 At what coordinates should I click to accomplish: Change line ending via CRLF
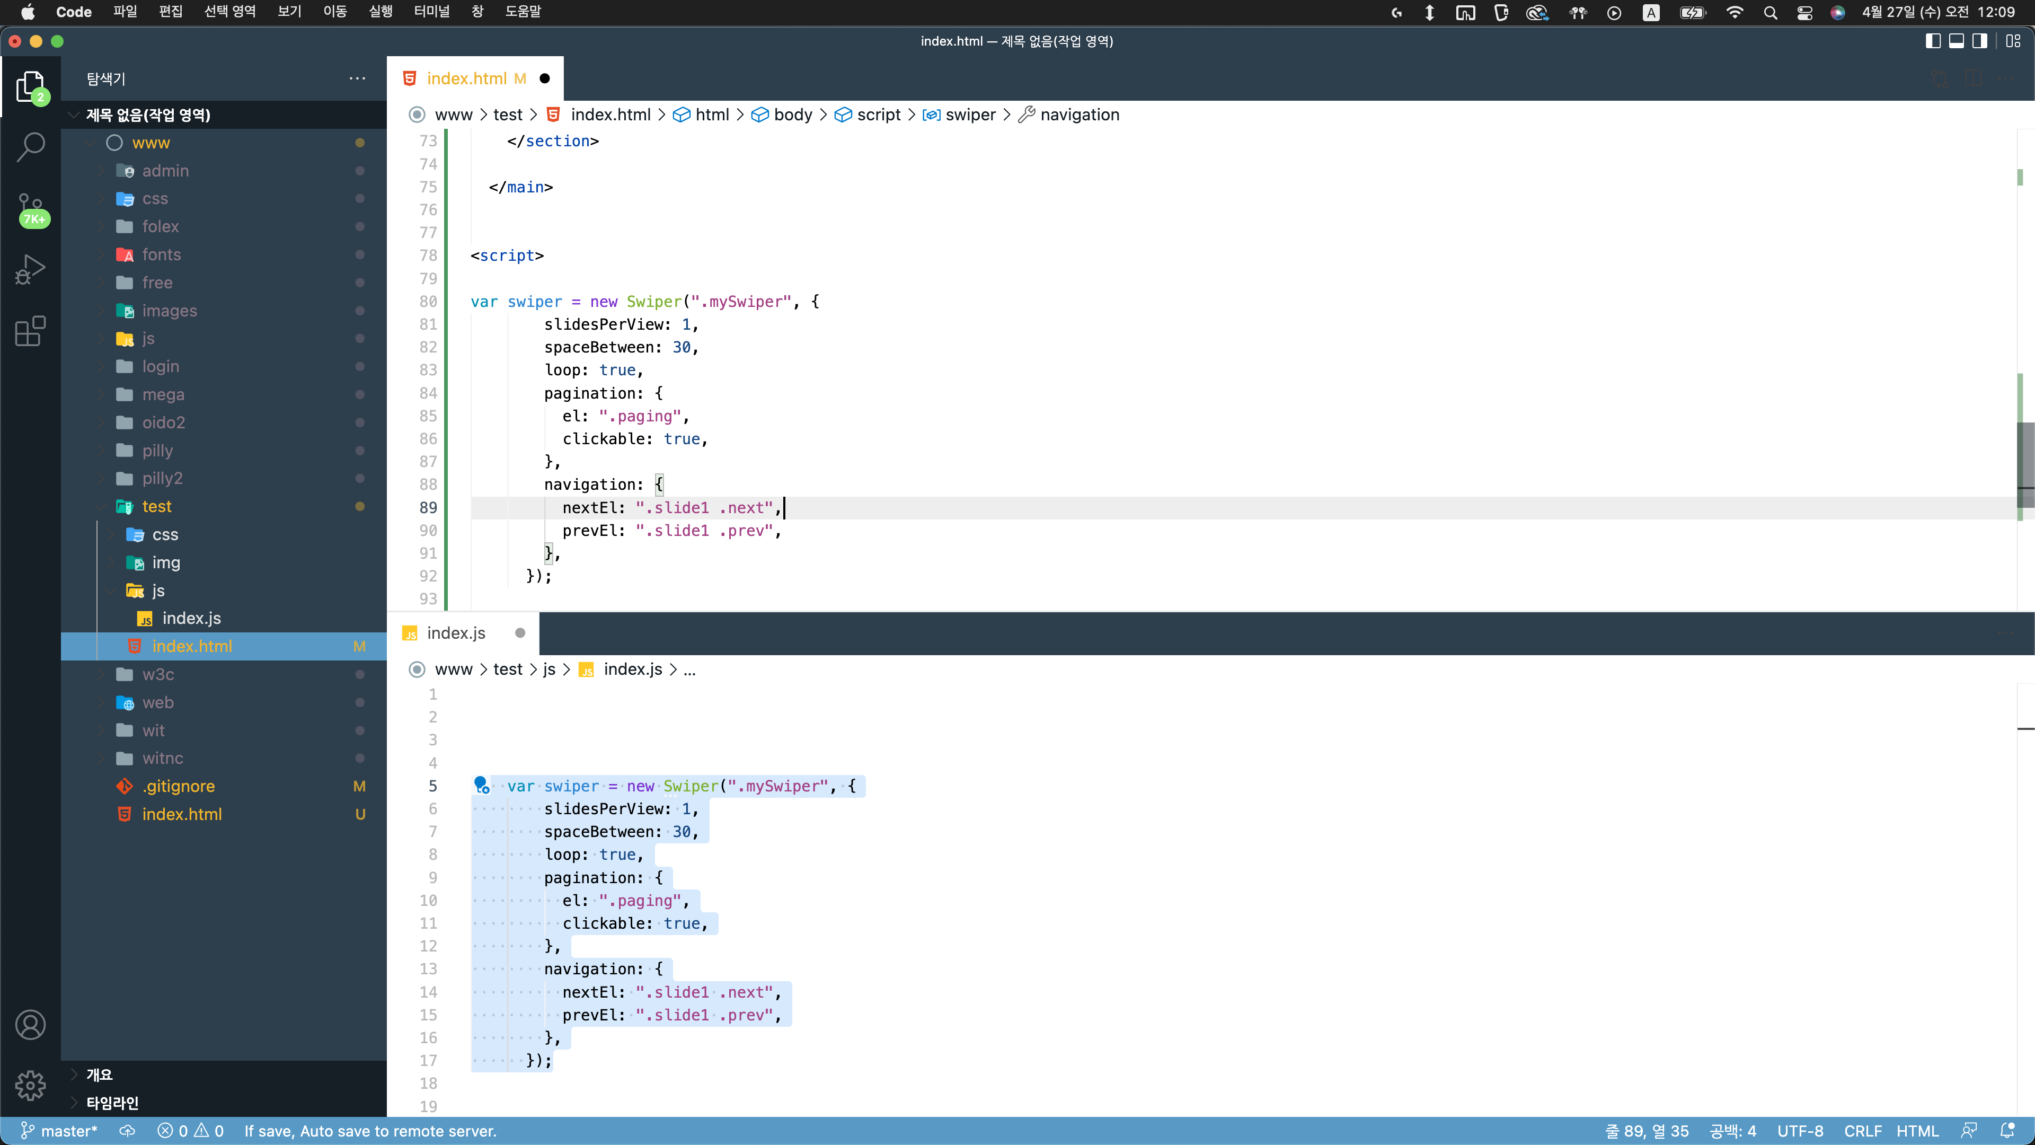click(1862, 1131)
